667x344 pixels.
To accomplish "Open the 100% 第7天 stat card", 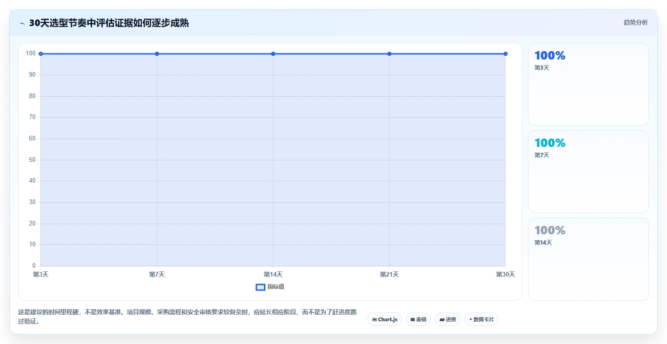I will point(588,172).
